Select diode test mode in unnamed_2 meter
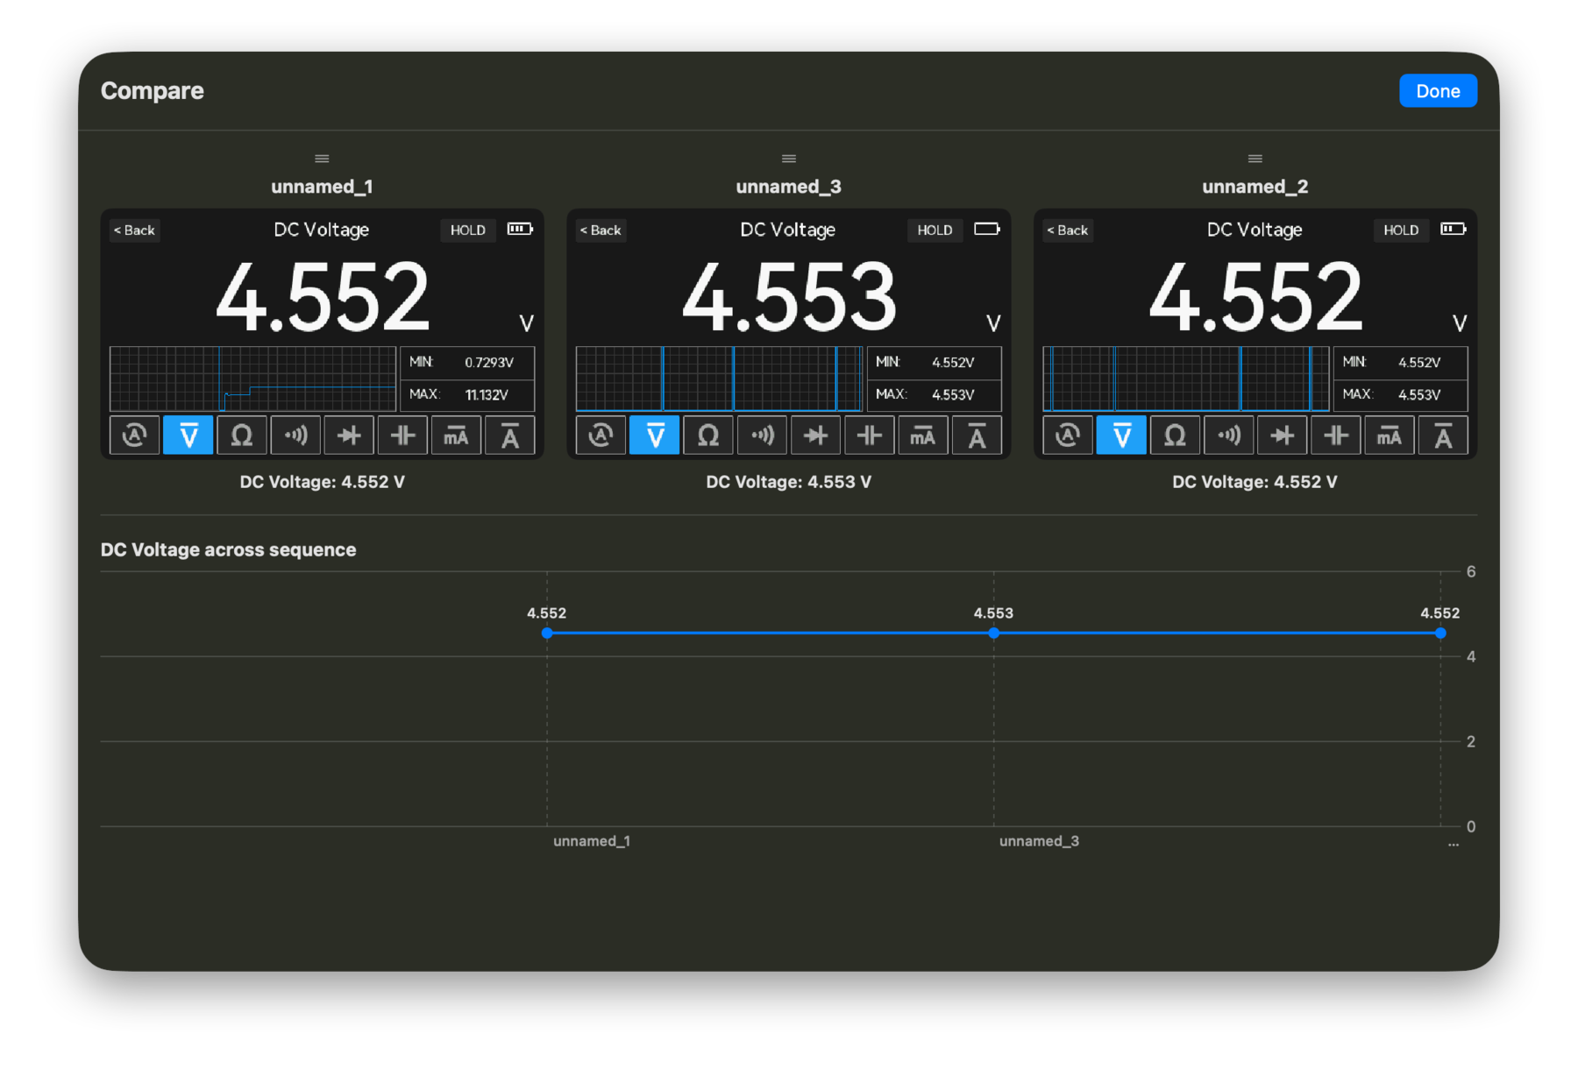Screen dimensions: 1578x1076 pos(1282,435)
